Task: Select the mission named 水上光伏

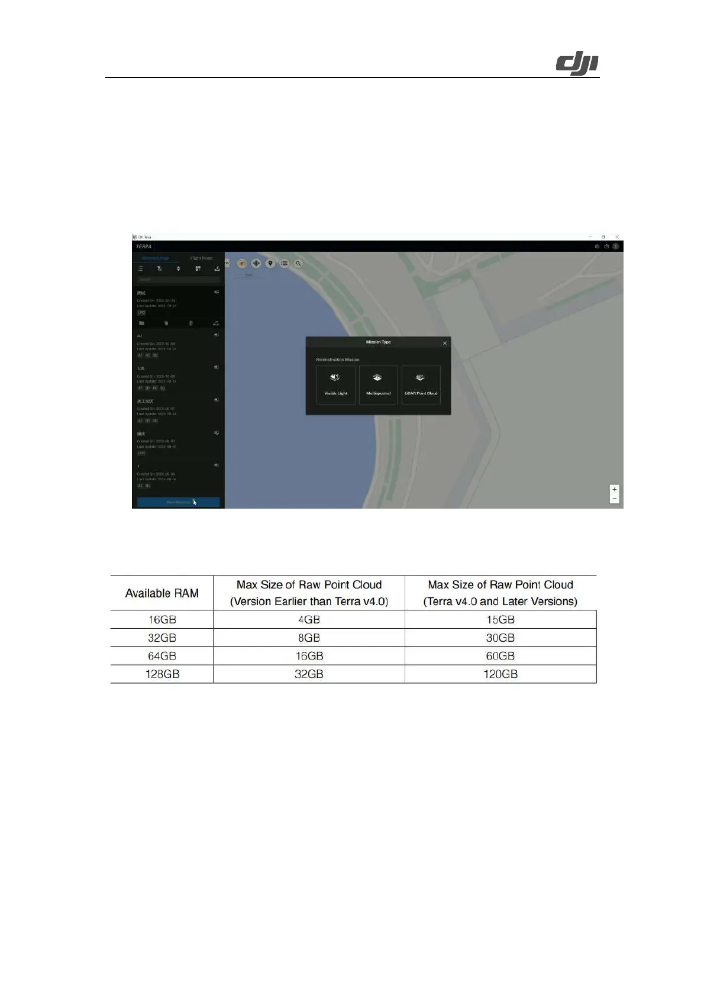Action: tap(178, 410)
